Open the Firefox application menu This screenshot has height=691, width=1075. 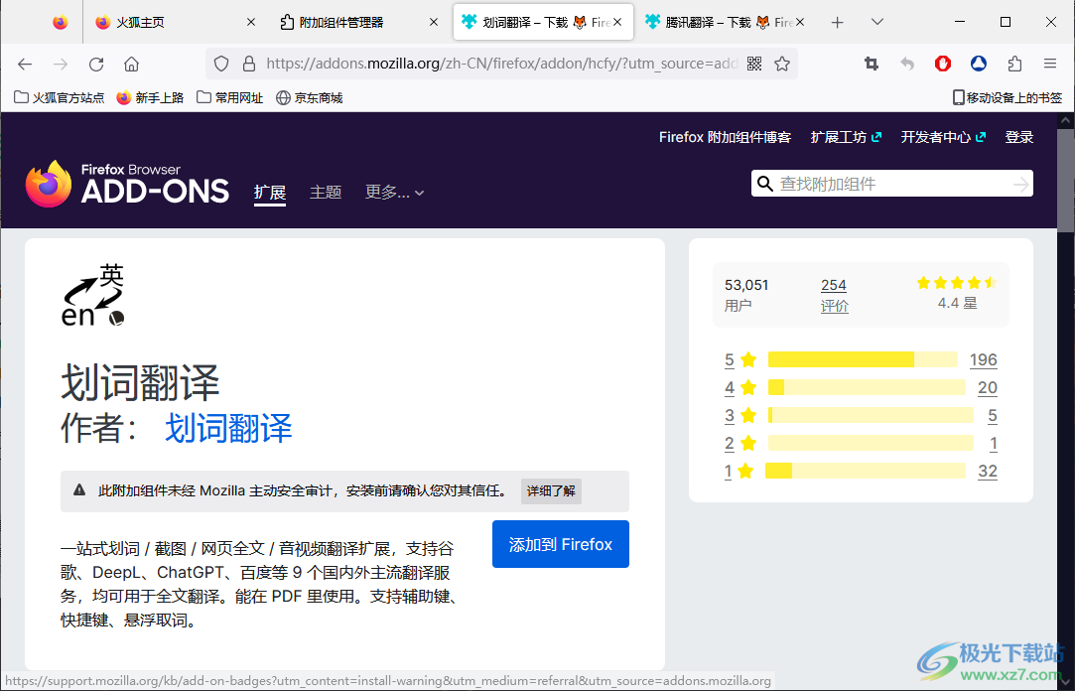pos(1050,64)
